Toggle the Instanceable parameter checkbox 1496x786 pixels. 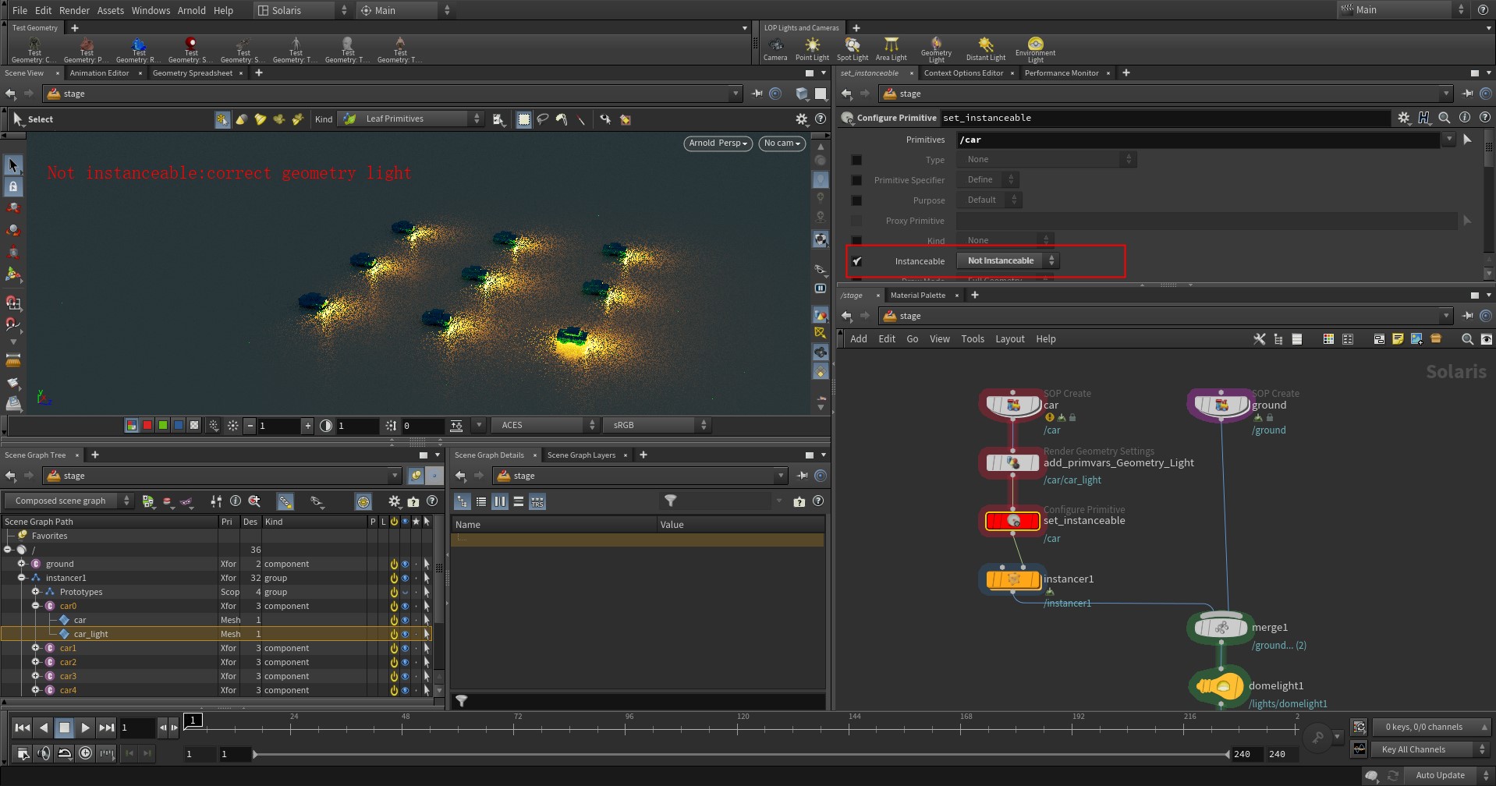[x=856, y=261]
